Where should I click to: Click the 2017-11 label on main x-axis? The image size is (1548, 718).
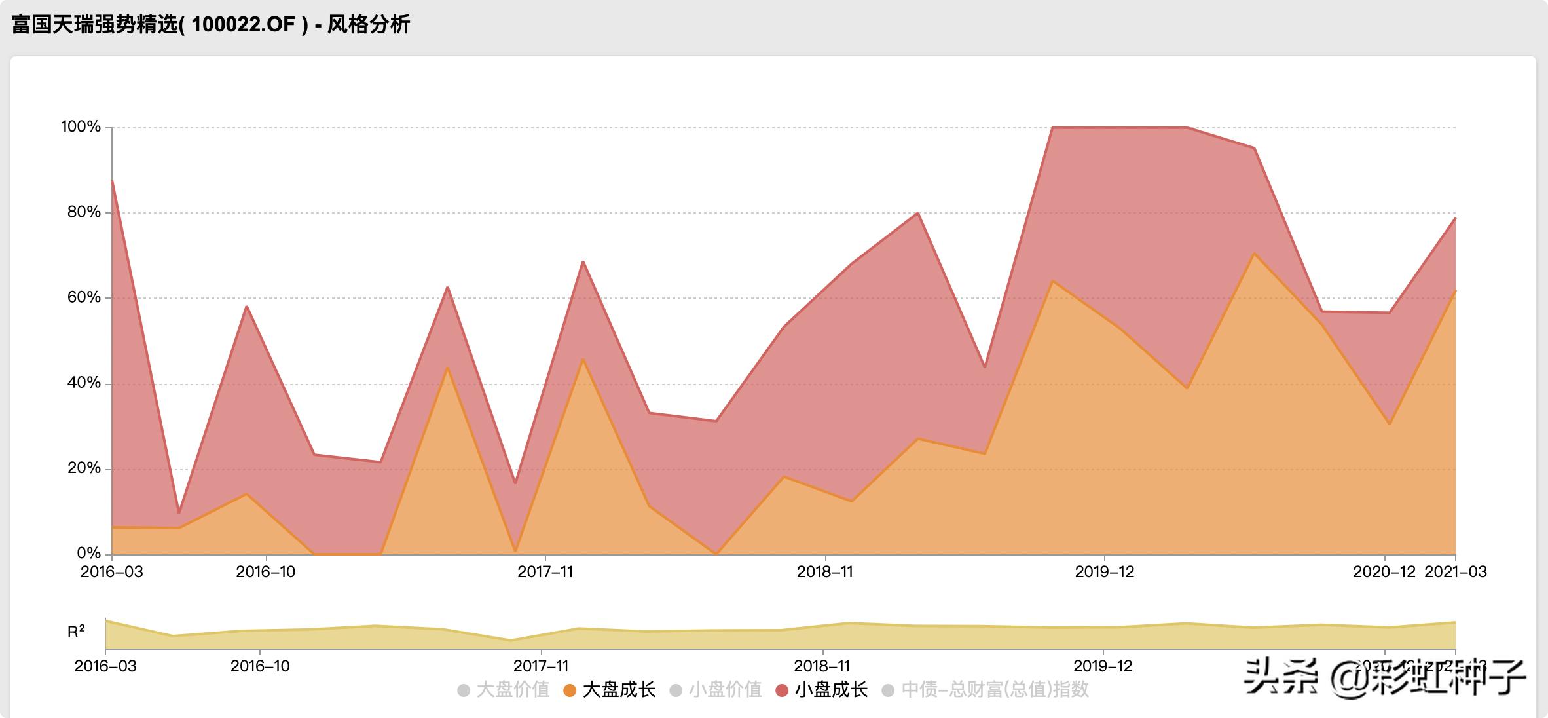pyautogui.click(x=545, y=572)
